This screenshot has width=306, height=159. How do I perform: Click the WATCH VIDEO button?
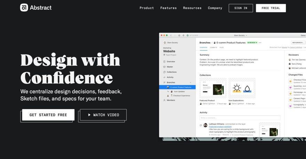[103, 115]
